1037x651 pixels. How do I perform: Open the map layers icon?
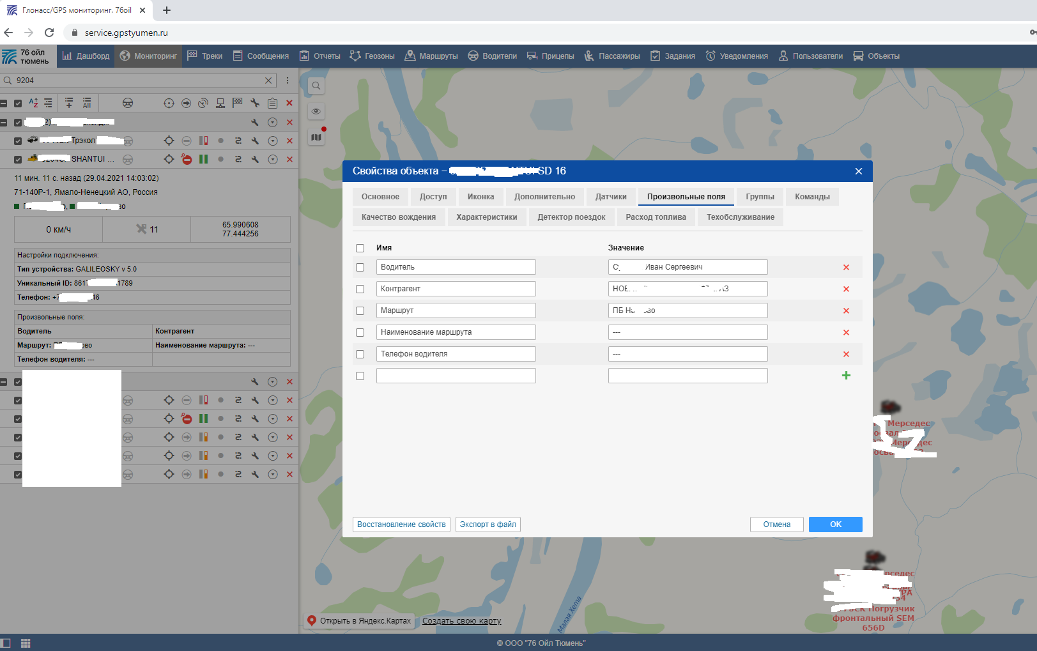316,137
